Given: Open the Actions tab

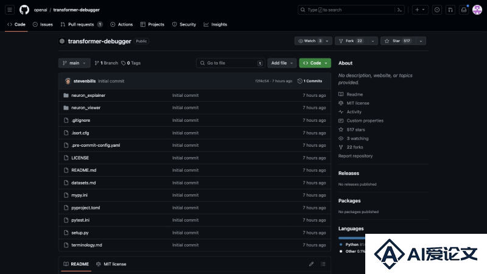Looking at the screenshot, I should [121, 24].
